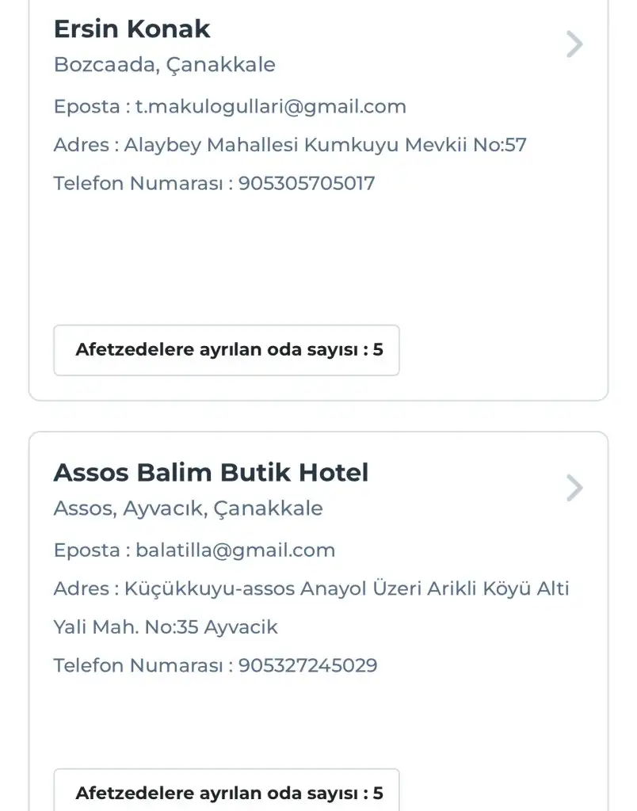Select the Alaybey Mahallesi Kumkuyu address text
The width and height of the screenshot is (637, 811).
pyautogui.click(x=325, y=146)
